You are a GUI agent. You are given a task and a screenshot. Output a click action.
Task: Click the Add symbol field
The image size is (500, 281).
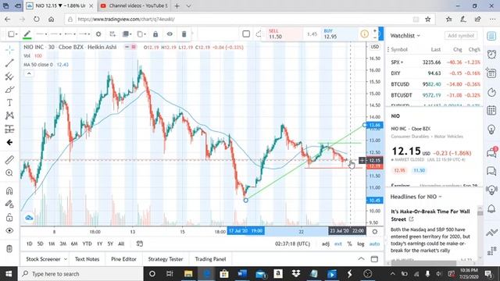[461, 36]
